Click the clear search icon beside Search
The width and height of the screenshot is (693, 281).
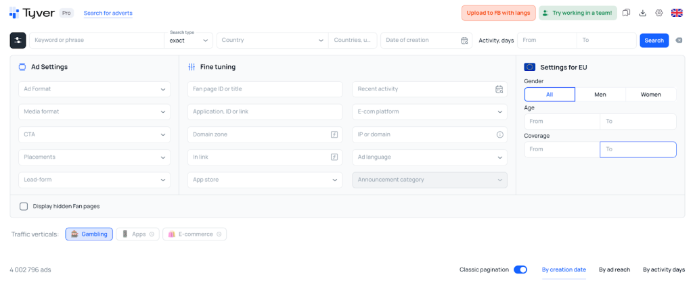click(x=679, y=41)
